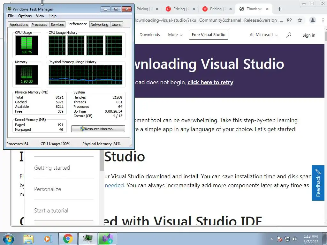Close the third Pricing tab

tap(231, 9)
